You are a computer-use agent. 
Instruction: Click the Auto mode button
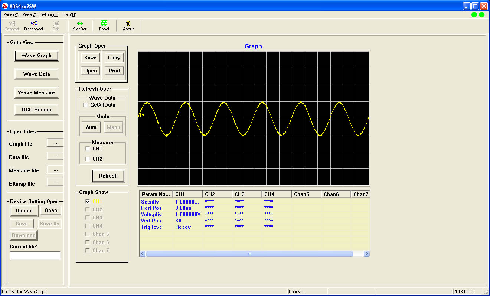click(91, 127)
